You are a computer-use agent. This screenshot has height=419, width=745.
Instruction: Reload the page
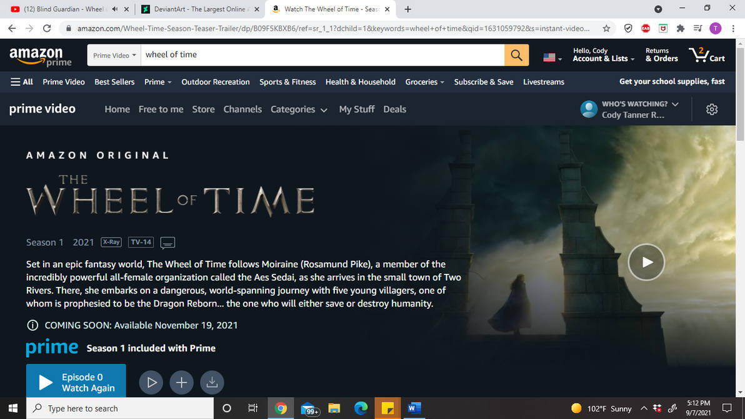click(46, 29)
